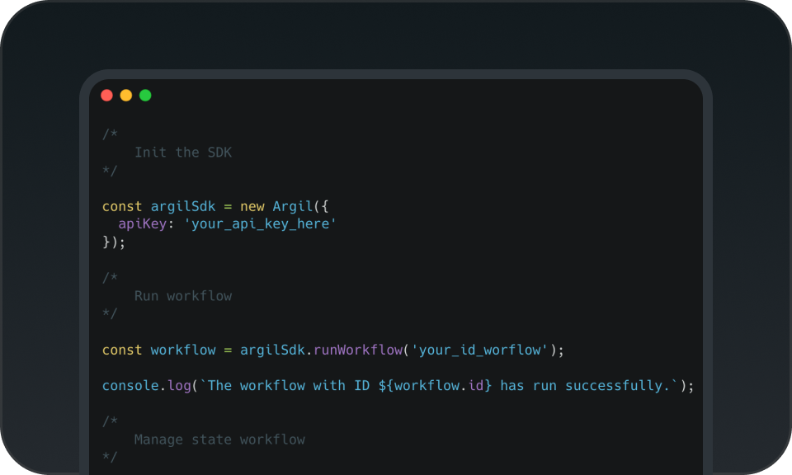The height and width of the screenshot is (475, 792).
Task: Click the yellow minimize window dot
Action: point(125,96)
